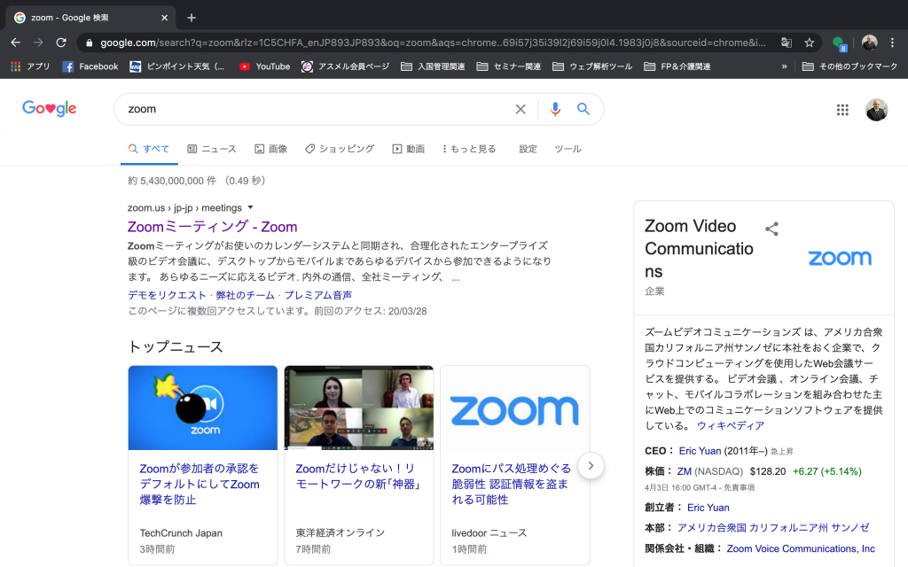Open the デモをリクエスト sitelink

167,295
